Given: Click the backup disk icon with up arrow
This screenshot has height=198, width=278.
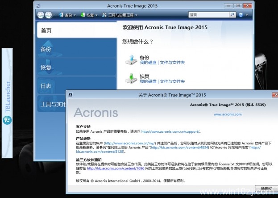Looking at the screenshot, I should (131, 59).
